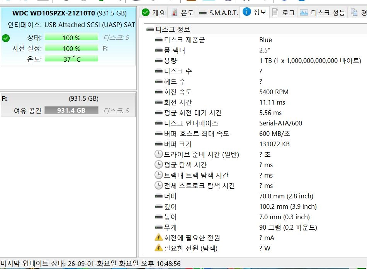Click the ? mA spin-up power value
Screen dimensions: 367x269
coord(267,238)
